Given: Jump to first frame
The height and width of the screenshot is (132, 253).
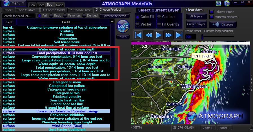Looking at the screenshot, I should (x=138, y=35).
